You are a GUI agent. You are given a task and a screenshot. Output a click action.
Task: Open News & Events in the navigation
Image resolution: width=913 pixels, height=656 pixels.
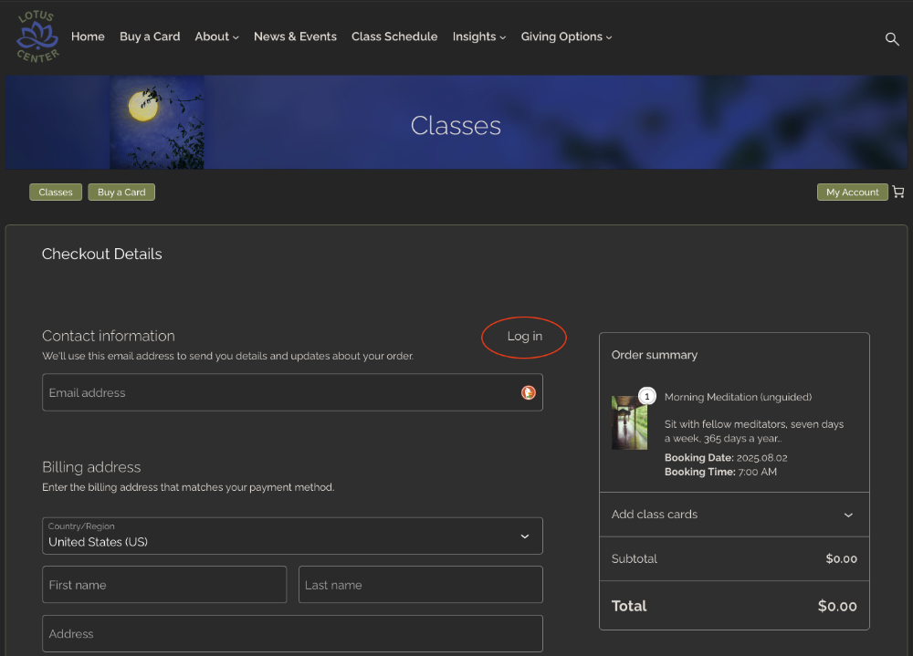(x=295, y=36)
